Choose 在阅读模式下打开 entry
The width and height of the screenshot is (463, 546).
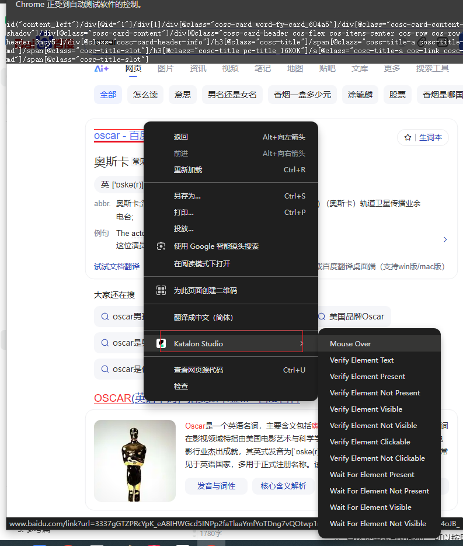231,263
